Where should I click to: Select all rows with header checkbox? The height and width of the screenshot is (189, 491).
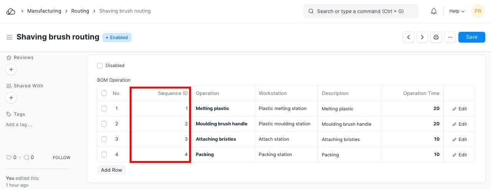pyautogui.click(x=104, y=93)
